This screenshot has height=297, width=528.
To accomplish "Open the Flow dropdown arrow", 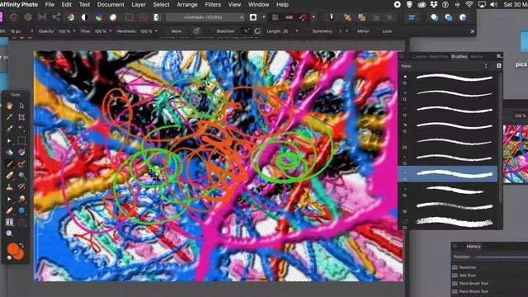I will [x=111, y=31].
